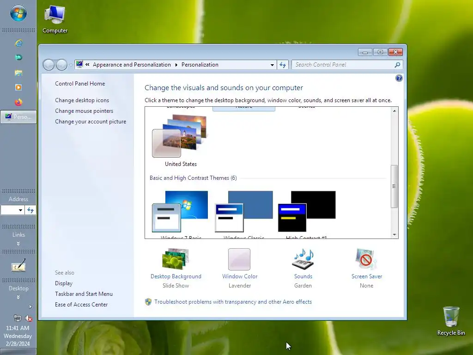Launch Firefox from the taskbar
473x355 pixels.
coord(18,102)
